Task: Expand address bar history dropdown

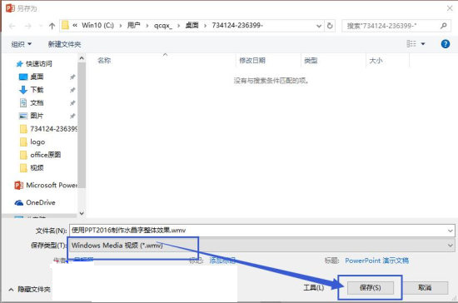Action: (x=319, y=26)
